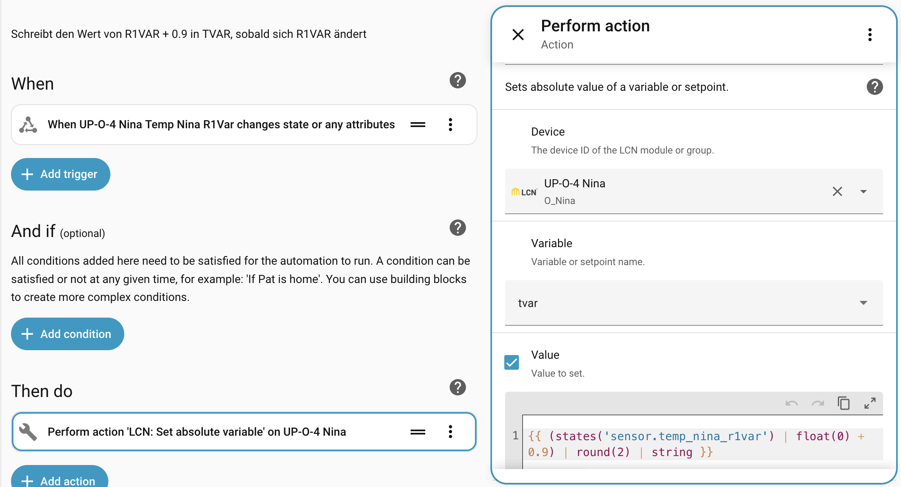Open the LCN action's three-dot menu
This screenshot has width=901, height=487.
pos(450,432)
